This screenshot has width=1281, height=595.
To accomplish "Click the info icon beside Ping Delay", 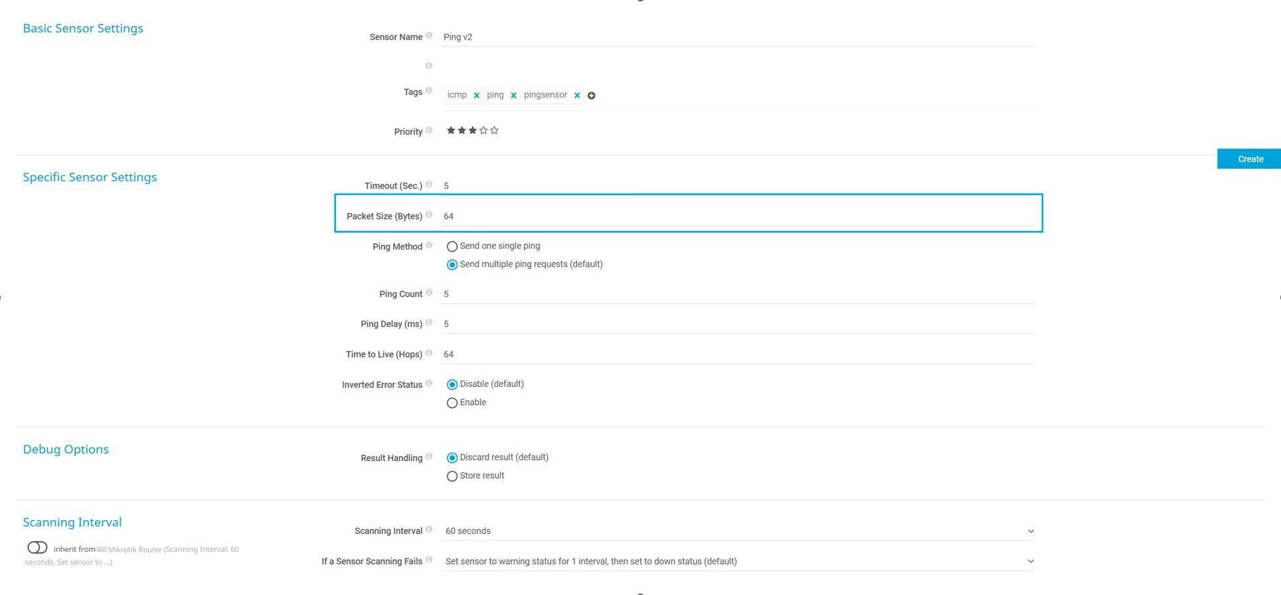I will [429, 323].
